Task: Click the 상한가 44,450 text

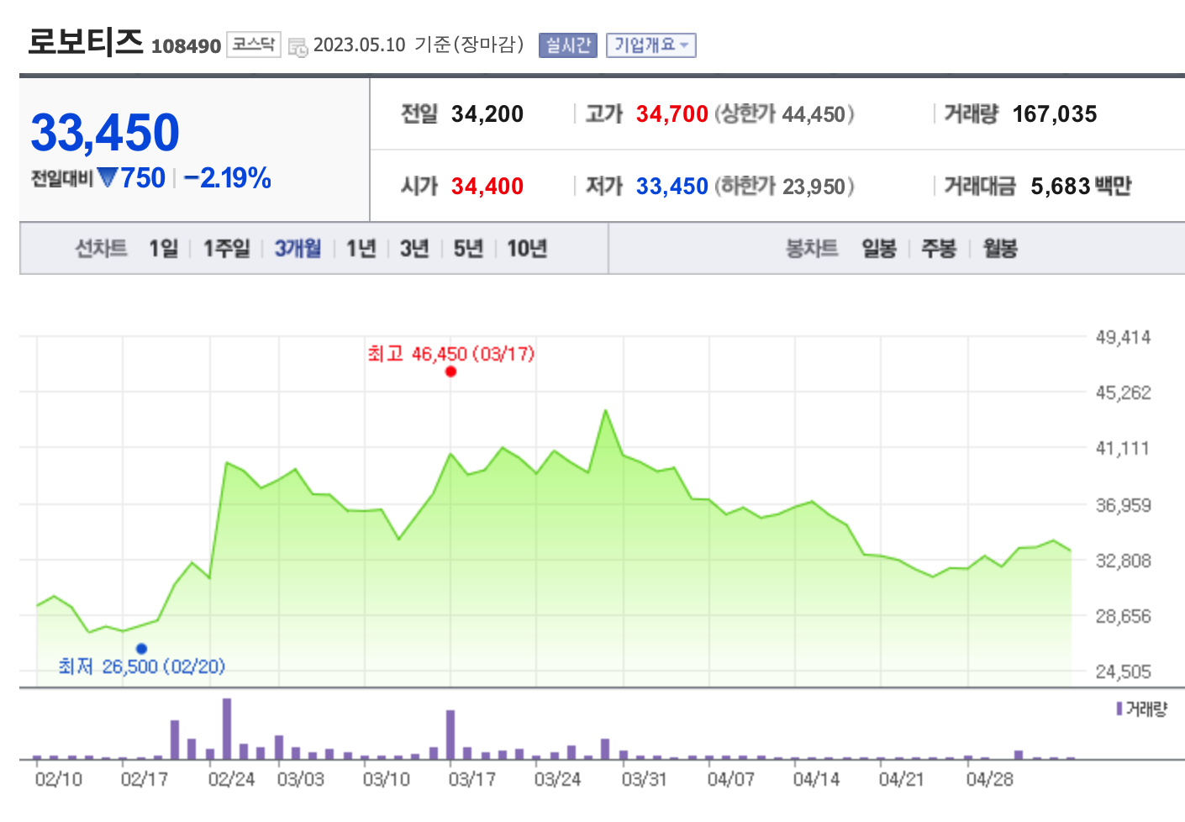Action: coord(784,114)
